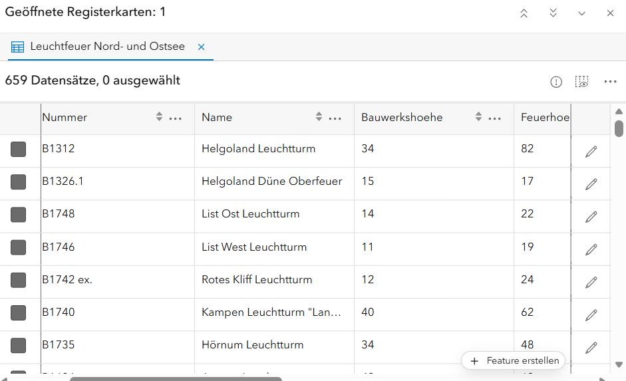Screen dimensions: 626x381
Task: Open table options three-dot menu
Action: coord(610,82)
